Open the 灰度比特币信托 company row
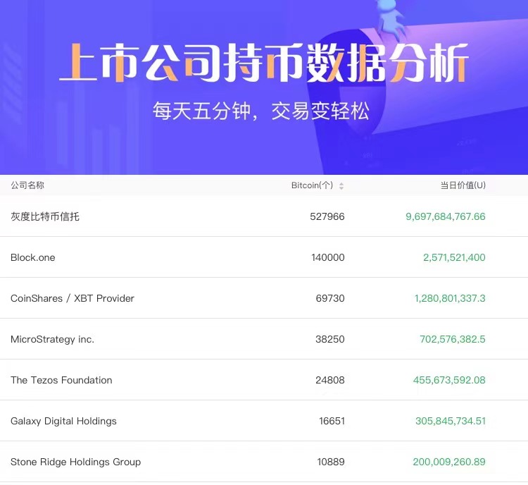 [x=45, y=216]
